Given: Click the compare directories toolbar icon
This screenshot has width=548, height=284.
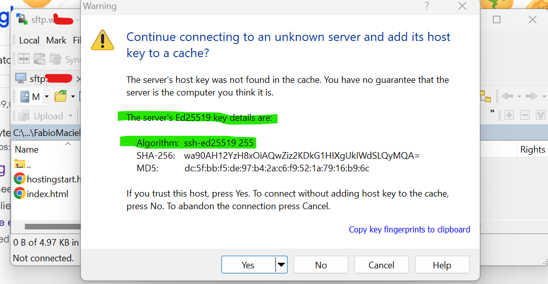Looking at the screenshot, I should (24, 59).
